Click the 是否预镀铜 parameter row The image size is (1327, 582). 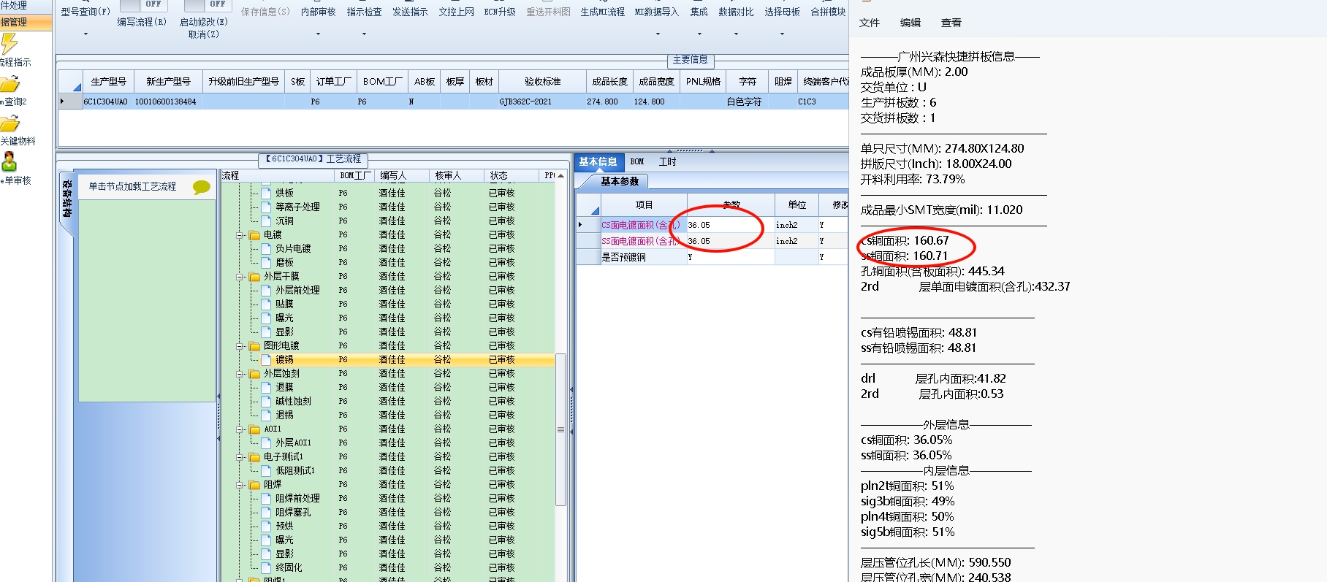click(x=712, y=257)
